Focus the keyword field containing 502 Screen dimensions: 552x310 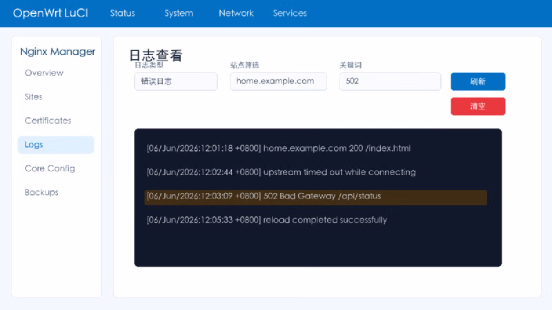coord(390,81)
